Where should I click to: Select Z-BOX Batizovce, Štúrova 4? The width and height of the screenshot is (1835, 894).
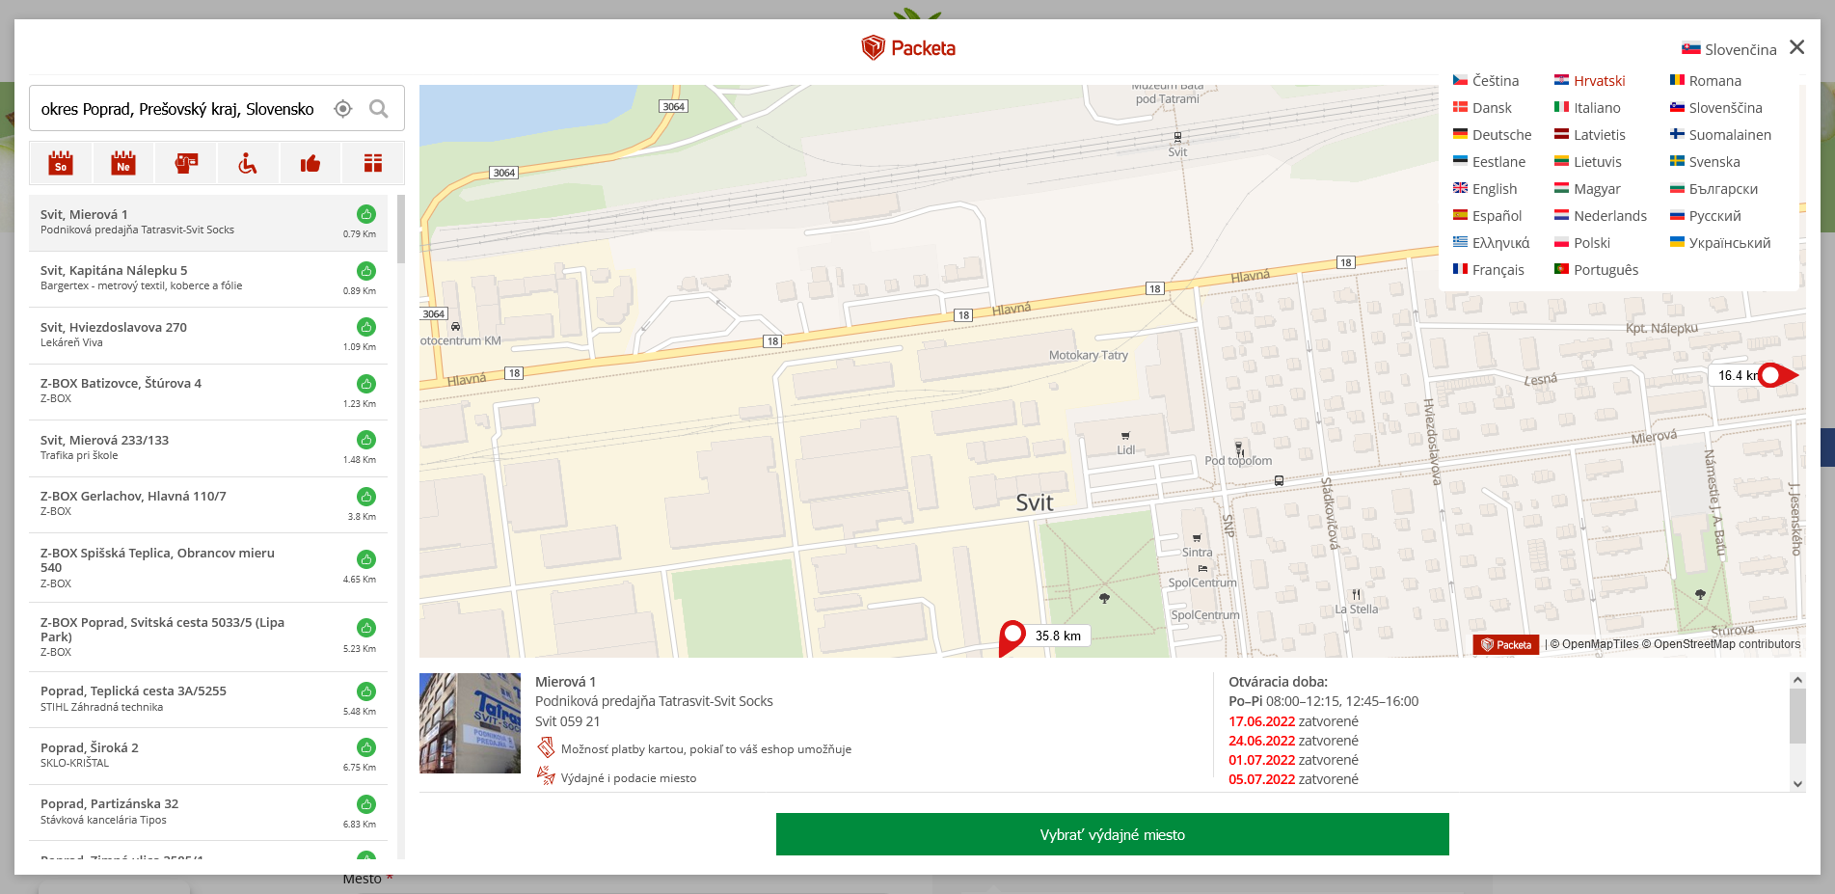click(x=208, y=392)
